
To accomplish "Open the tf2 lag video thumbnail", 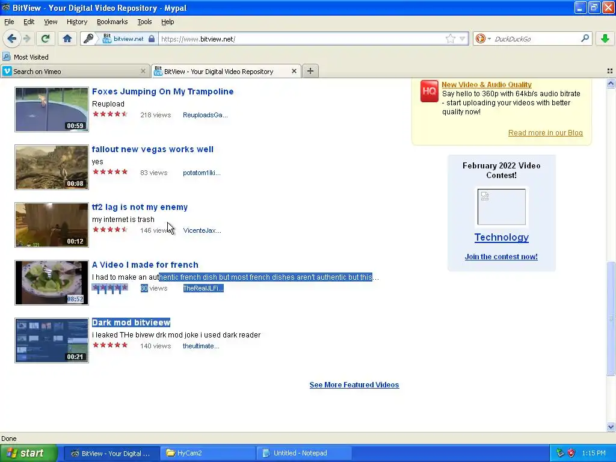I will click(x=52, y=225).
